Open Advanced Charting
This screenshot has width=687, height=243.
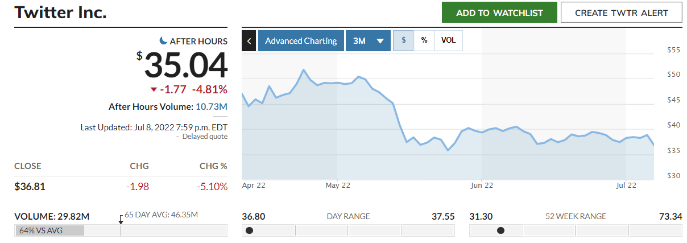coord(301,41)
